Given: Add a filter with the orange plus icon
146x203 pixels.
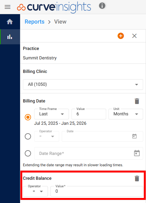Looking at the screenshot, I should pos(121,36).
